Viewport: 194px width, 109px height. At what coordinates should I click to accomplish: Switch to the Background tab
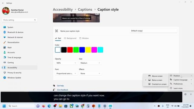click(70, 38)
